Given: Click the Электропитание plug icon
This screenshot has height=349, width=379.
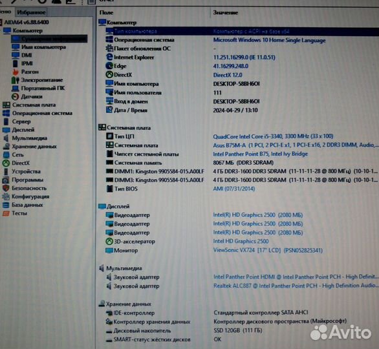Looking at the screenshot, I should pos(15,80).
